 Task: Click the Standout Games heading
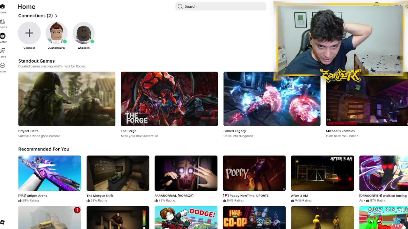[x=36, y=61]
